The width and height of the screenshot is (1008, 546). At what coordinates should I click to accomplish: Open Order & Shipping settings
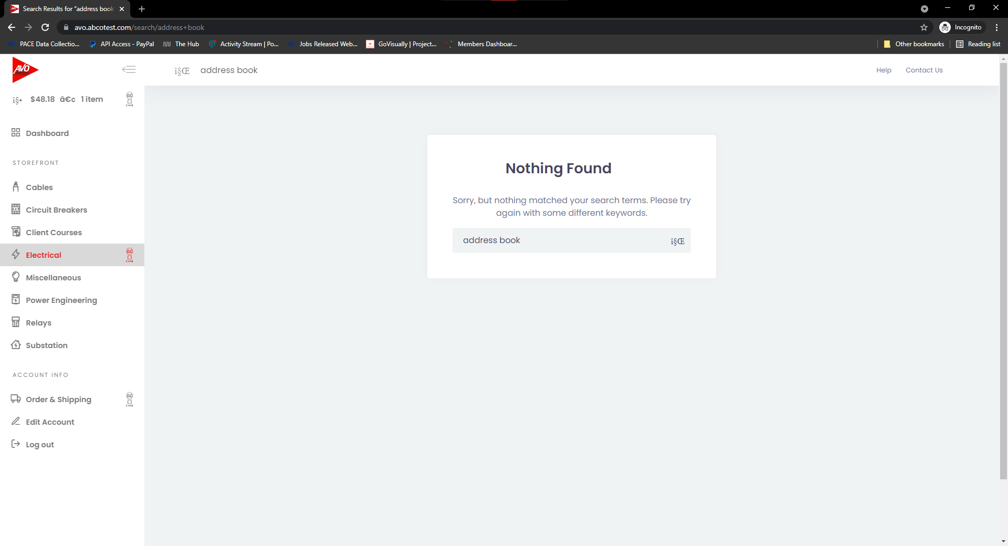click(59, 400)
